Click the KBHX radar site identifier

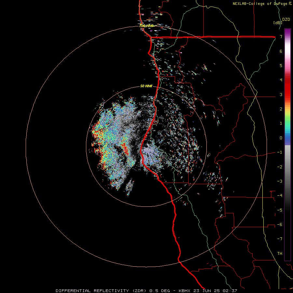(x=185, y=291)
